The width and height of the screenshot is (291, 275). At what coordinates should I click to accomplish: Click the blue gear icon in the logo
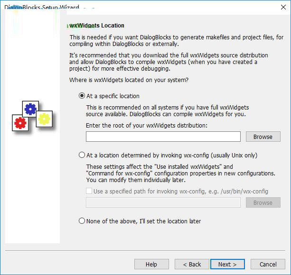[30, 109]
